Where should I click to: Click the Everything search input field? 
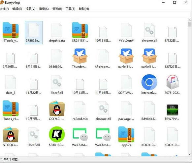pos(95,15)
